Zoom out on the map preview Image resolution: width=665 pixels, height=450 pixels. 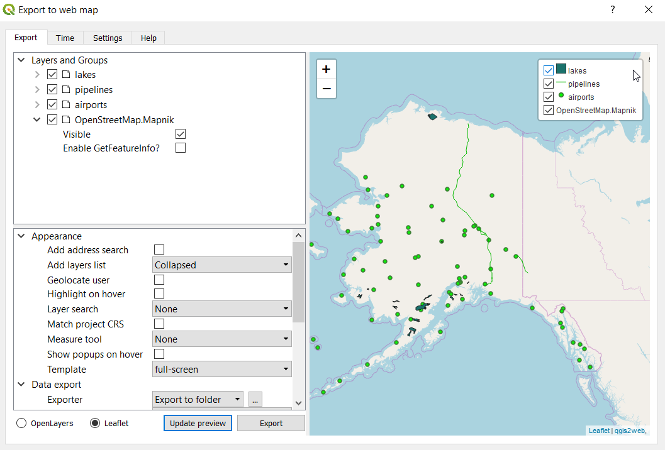point(326,89)
